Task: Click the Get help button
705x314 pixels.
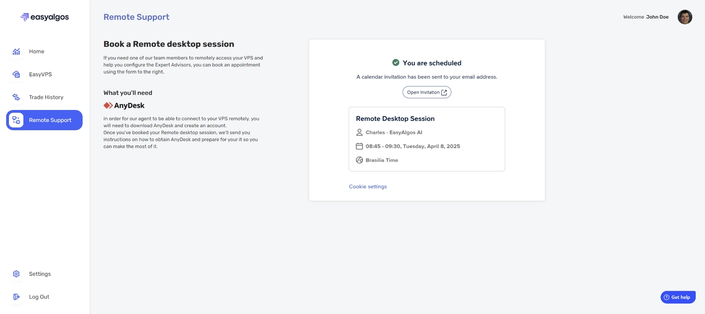Action: coord(677,297)
